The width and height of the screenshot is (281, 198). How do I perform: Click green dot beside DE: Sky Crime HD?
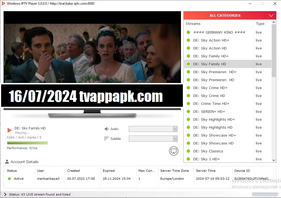(188, 96)
